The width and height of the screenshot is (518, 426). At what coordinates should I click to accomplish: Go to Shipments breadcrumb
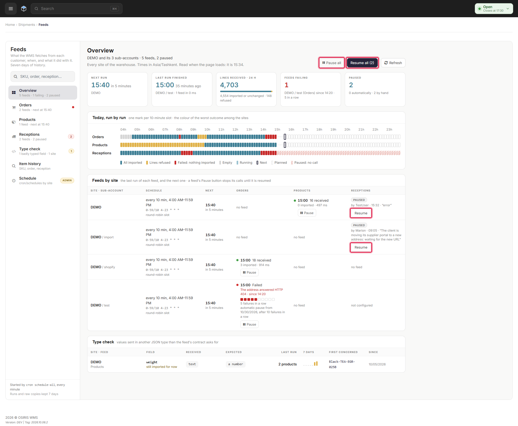27,25
